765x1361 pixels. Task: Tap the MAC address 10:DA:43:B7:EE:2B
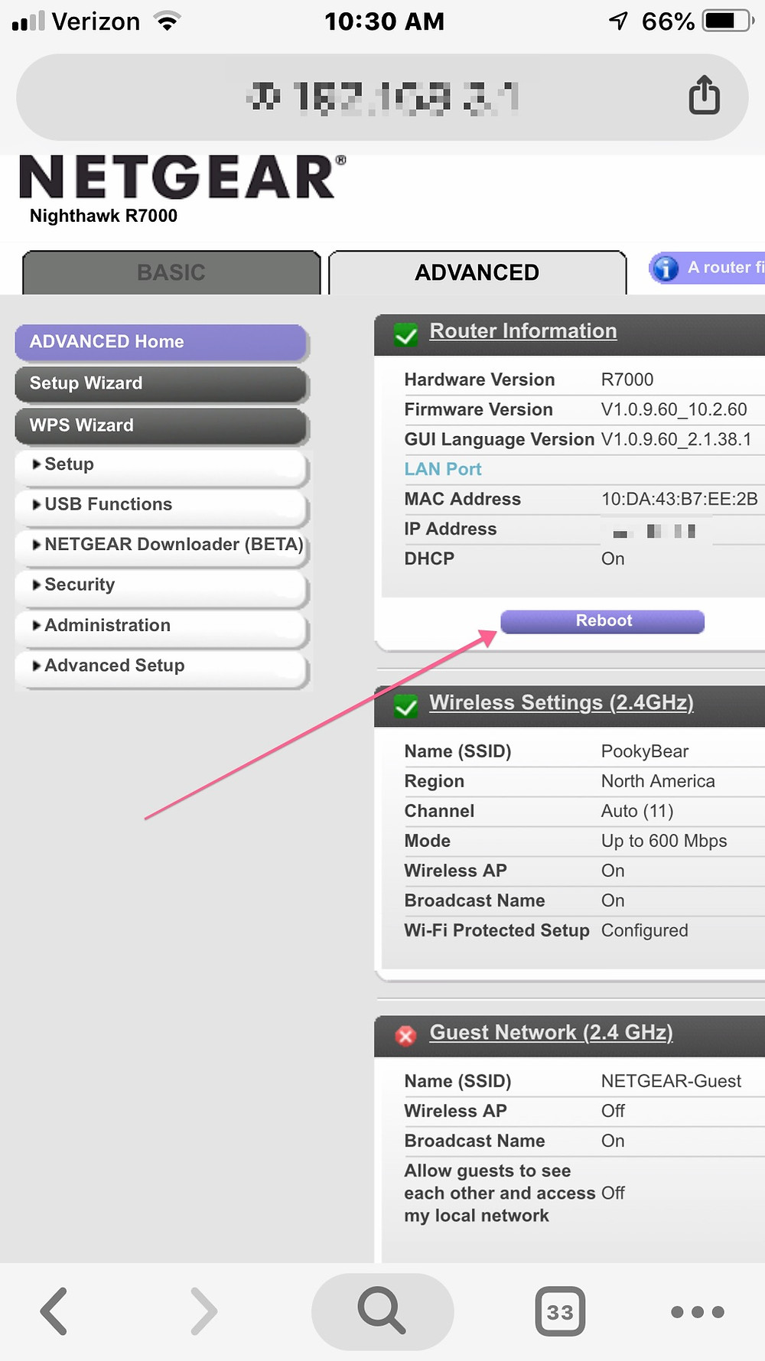click(679, 500)
